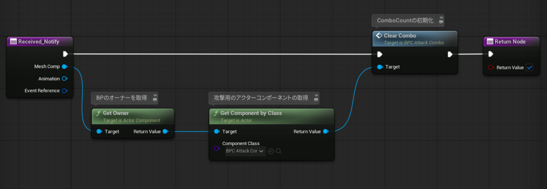Screen dimensions: 547x189
Task: Click the 'Mesh Comp' label
Action: pos(47,67)
